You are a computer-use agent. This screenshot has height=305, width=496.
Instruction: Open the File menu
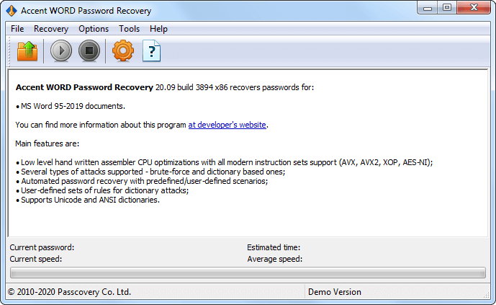coord(17,29)
